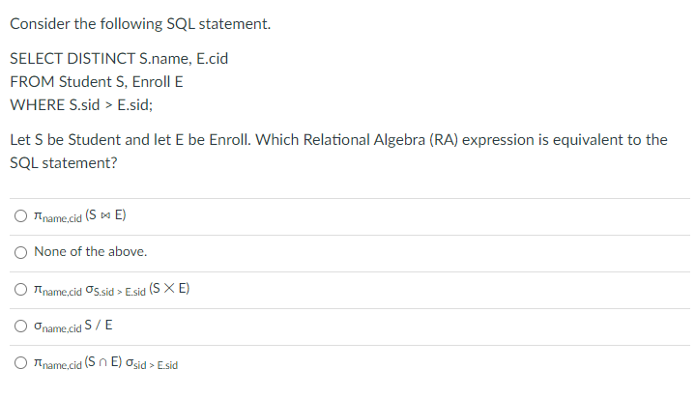Select the None of the above radio button
The image size is (696, 398).
tap(20, 252)
